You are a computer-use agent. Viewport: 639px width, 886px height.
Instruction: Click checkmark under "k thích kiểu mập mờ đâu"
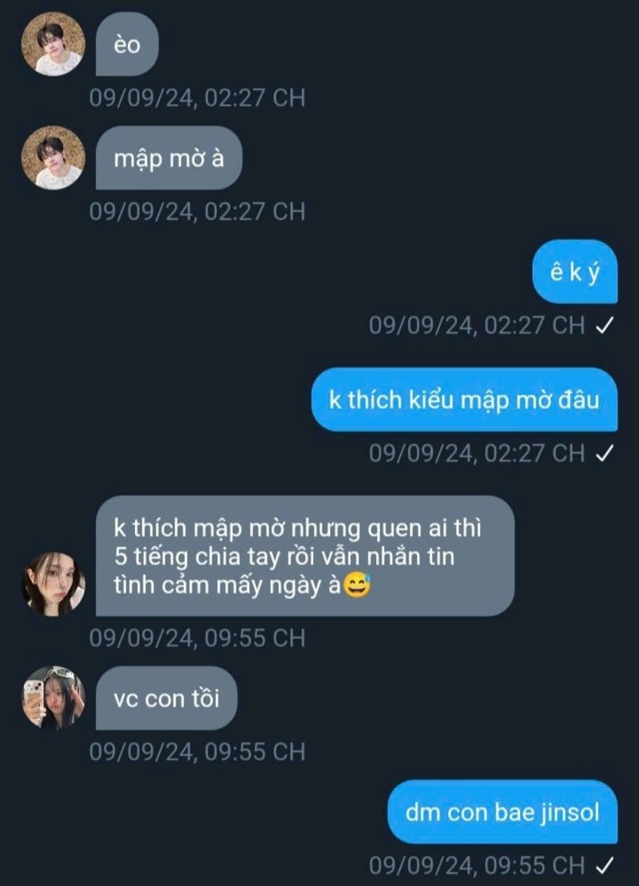[x=605, y=453]
